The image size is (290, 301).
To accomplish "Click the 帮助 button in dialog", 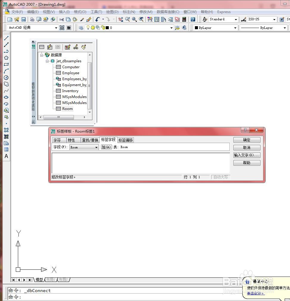I will (x=247, y=163).
